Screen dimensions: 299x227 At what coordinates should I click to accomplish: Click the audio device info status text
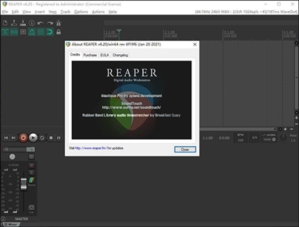click(x=246, y=12)
